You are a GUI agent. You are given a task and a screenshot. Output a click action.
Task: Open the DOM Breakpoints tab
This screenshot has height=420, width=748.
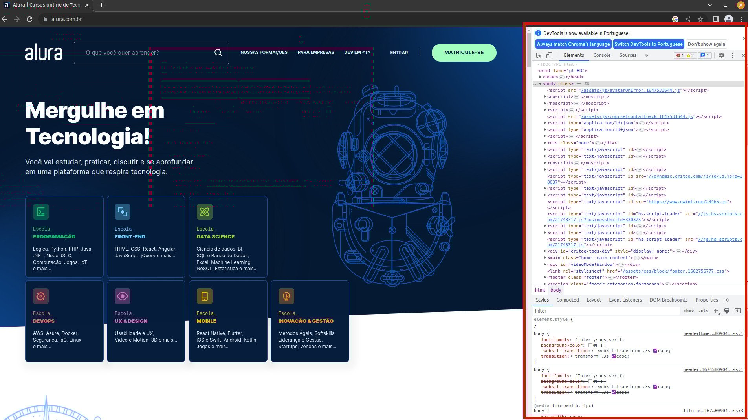click(669, 300)
